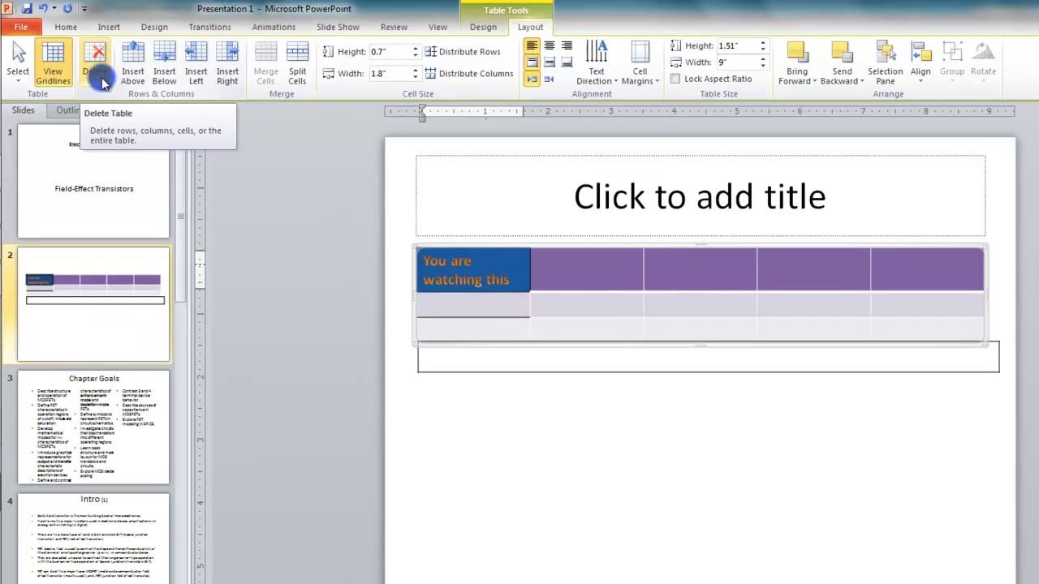Align text right in cell

click(567, 46)
